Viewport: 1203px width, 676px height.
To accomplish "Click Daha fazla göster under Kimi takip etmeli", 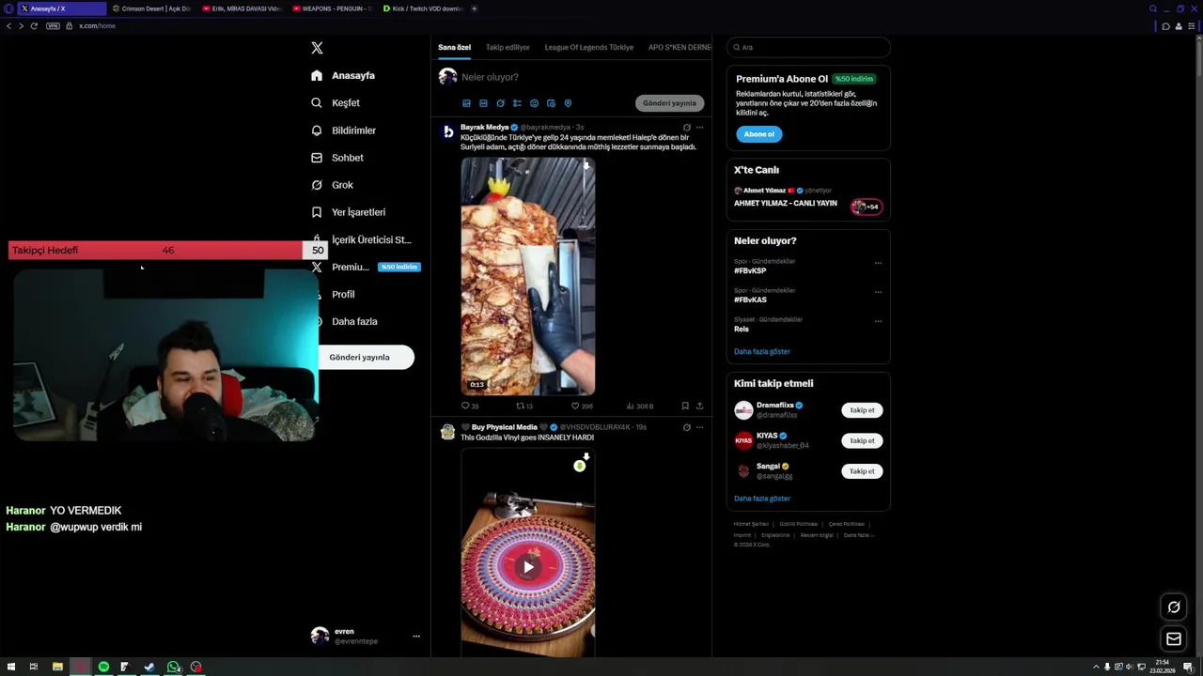I will [x=762, y=499].
